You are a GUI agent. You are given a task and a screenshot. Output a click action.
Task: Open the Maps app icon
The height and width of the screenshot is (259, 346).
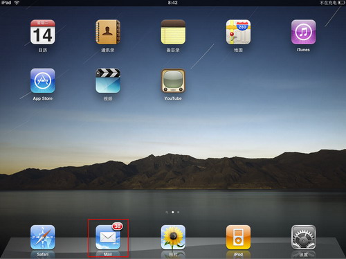coord(238,32)
